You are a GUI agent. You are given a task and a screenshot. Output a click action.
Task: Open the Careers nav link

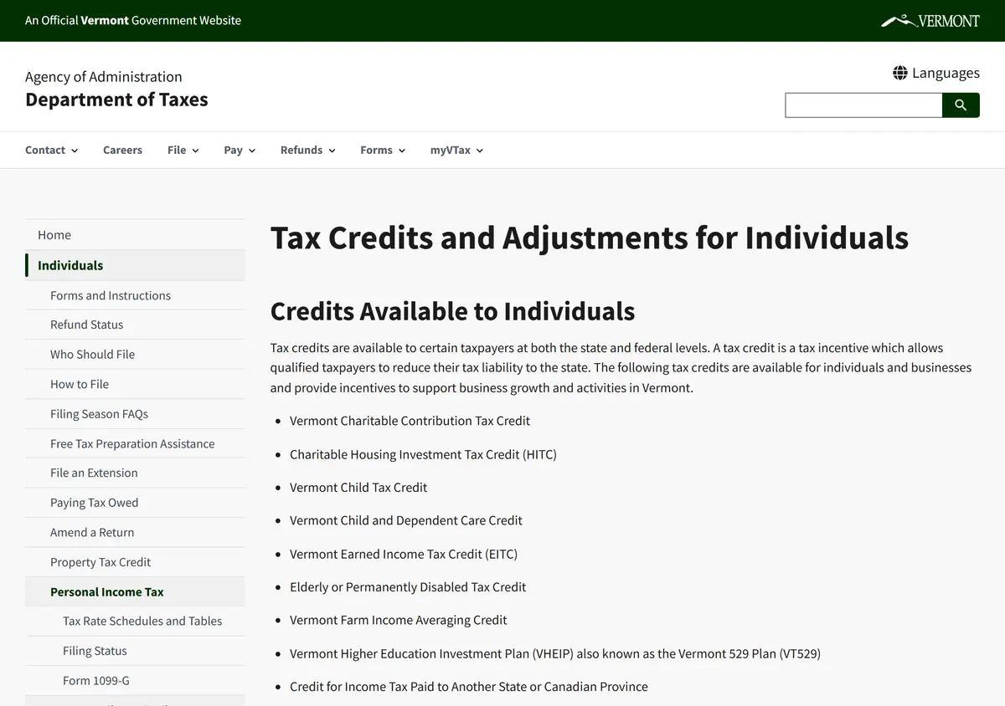122,150
